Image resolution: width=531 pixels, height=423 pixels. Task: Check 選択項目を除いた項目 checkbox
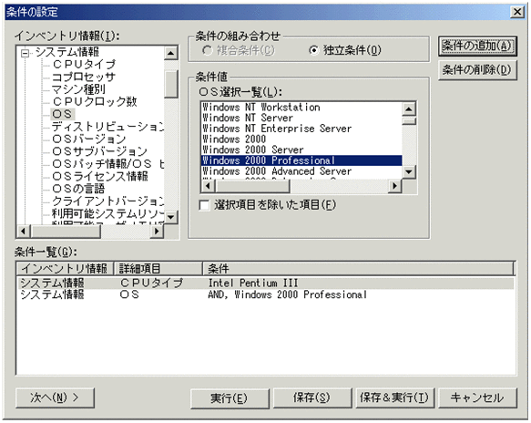[205, 205]
